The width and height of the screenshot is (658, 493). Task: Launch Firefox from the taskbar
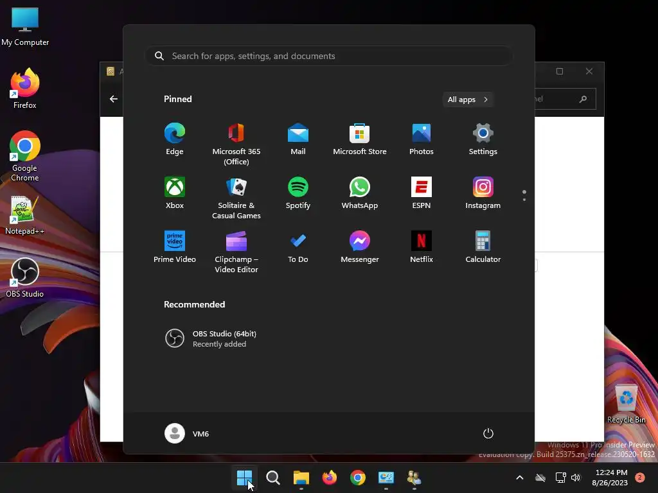[x=330, y=478]
